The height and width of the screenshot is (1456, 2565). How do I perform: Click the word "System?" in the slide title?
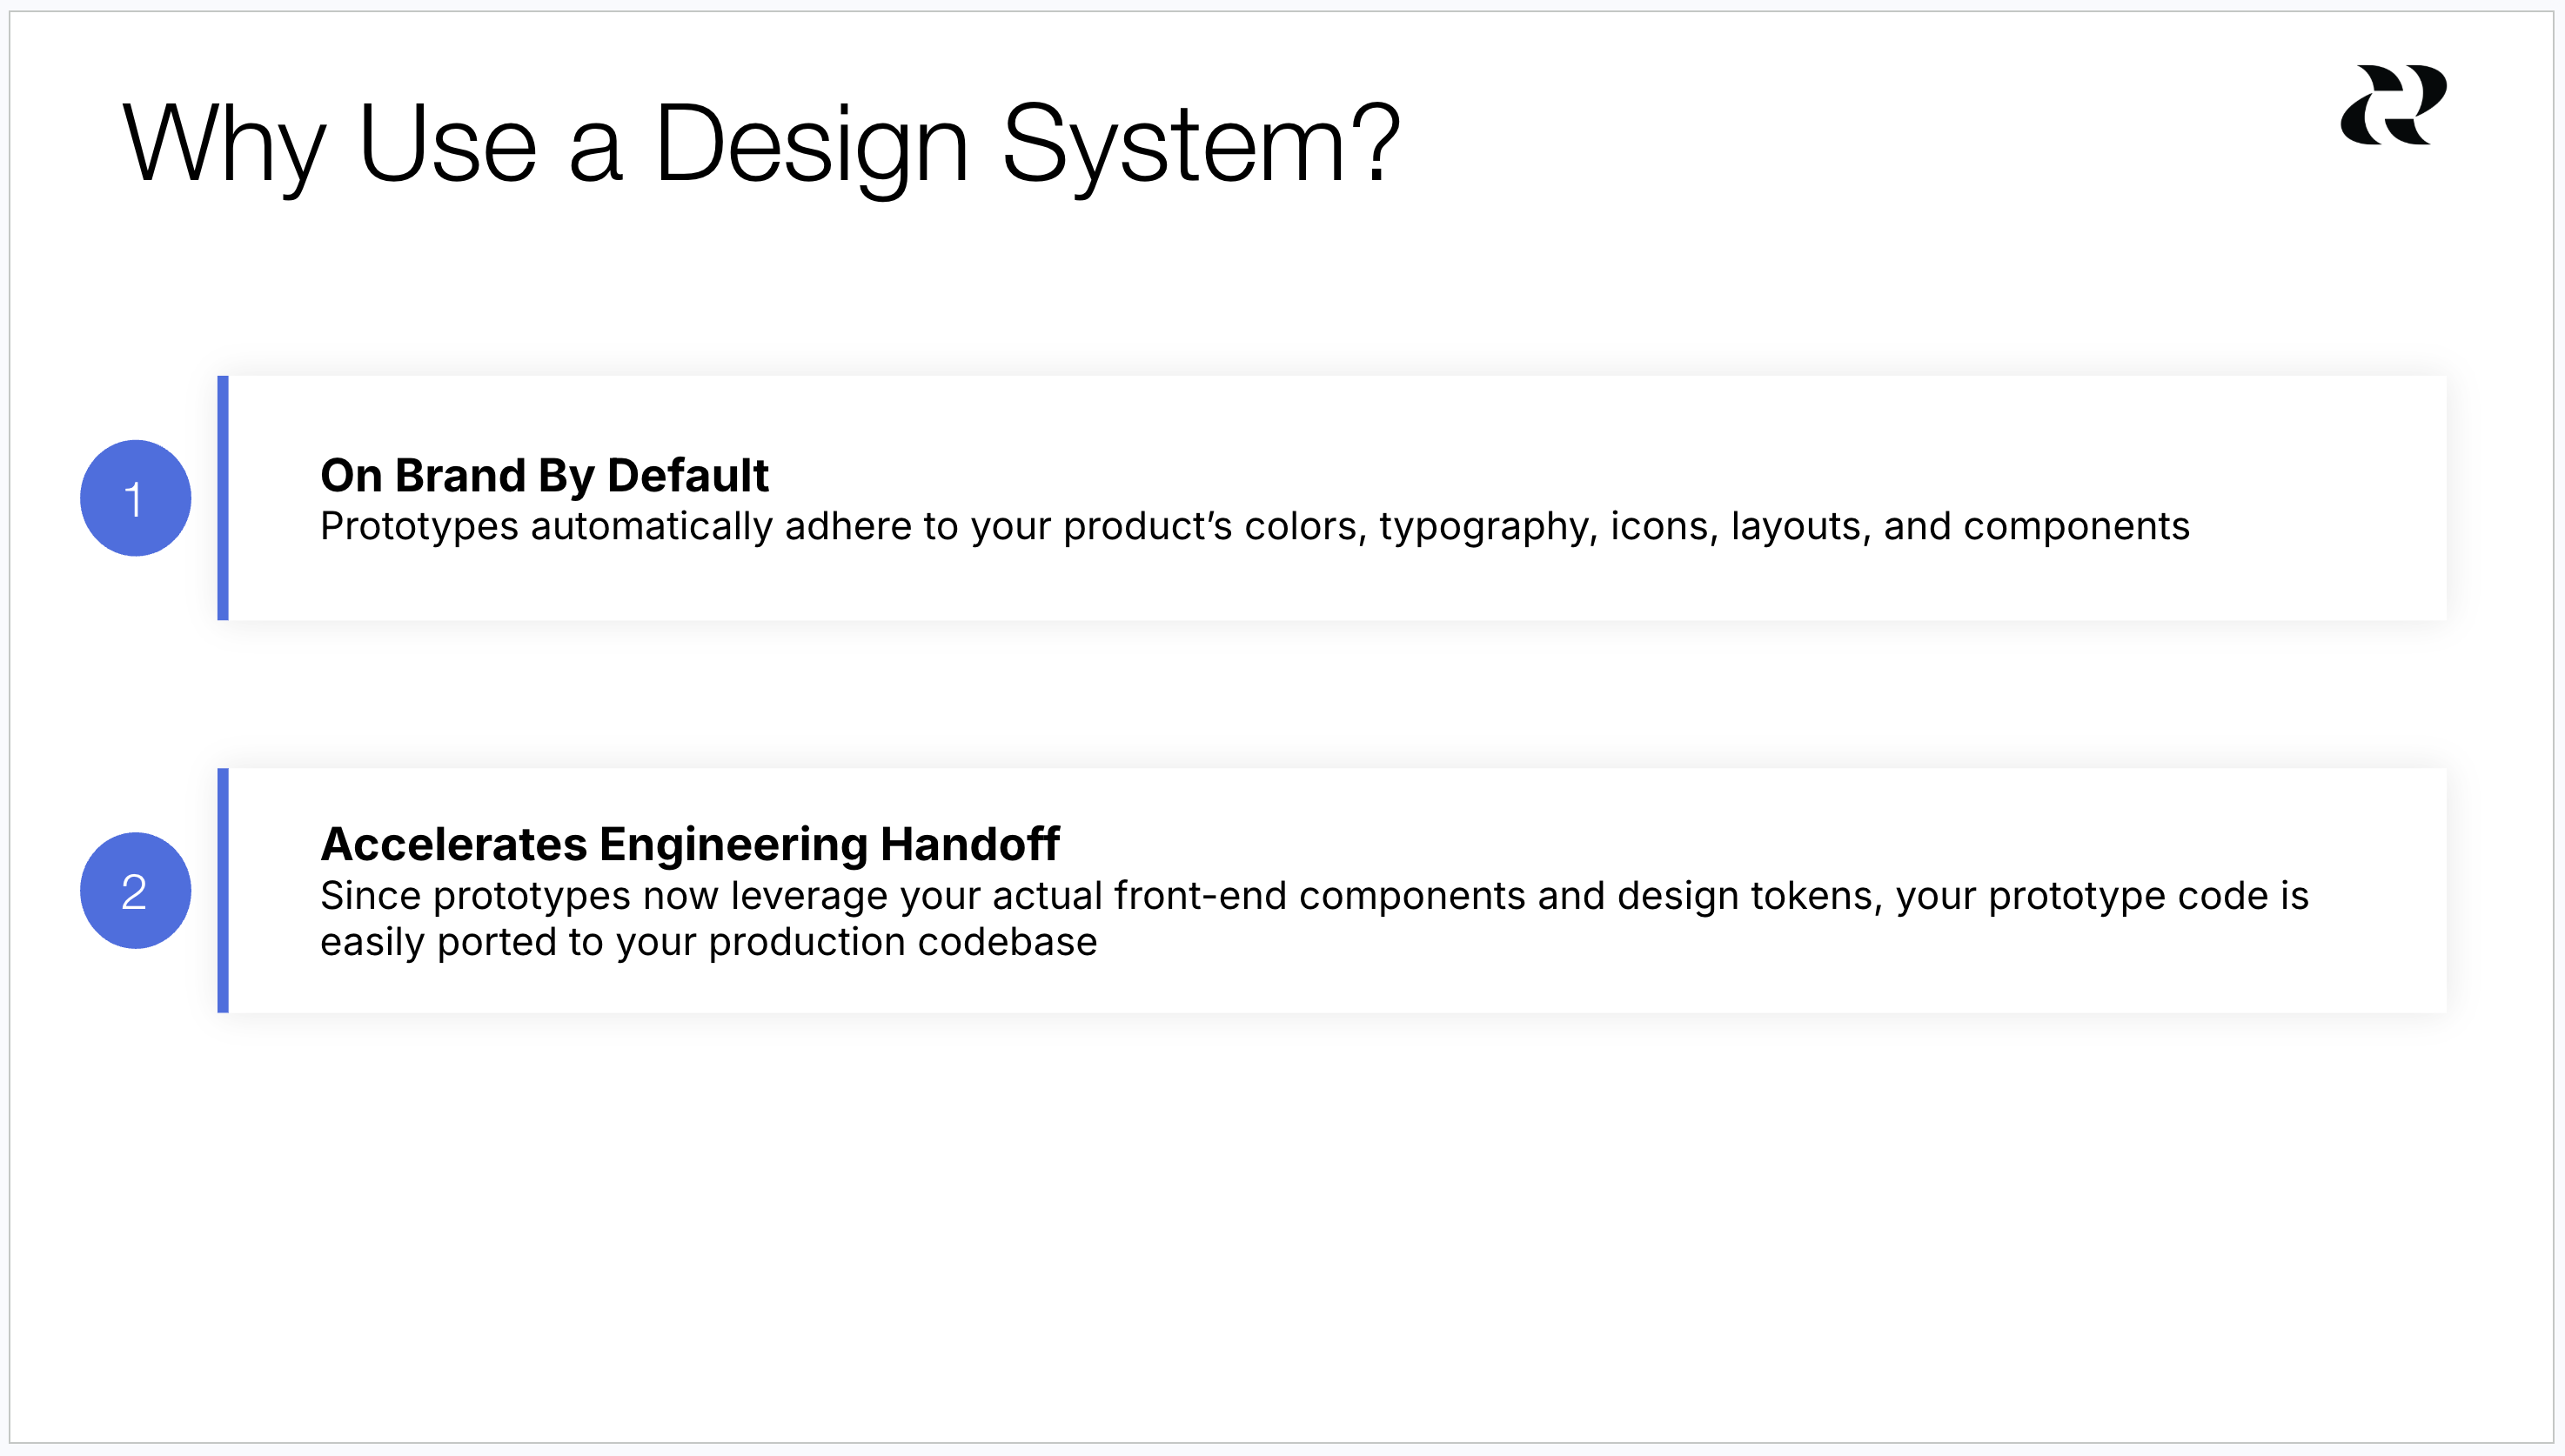[1201, 147]
